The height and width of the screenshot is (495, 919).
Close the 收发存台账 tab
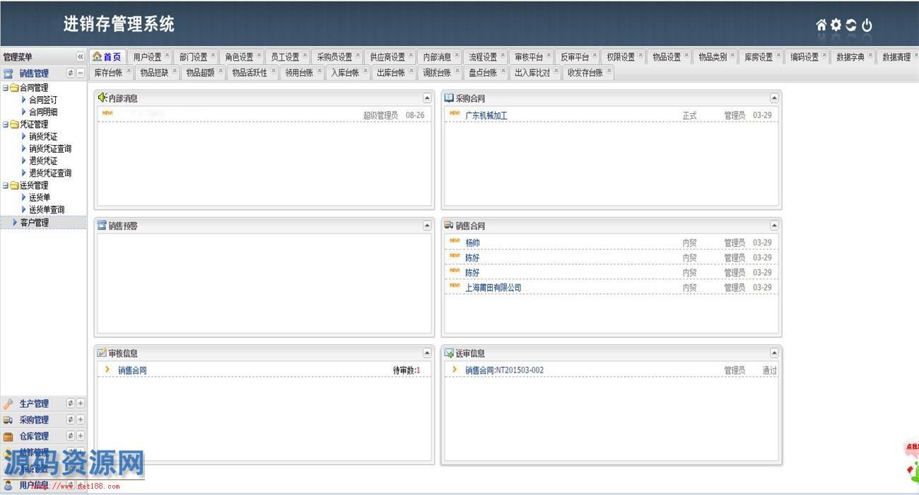609,71
